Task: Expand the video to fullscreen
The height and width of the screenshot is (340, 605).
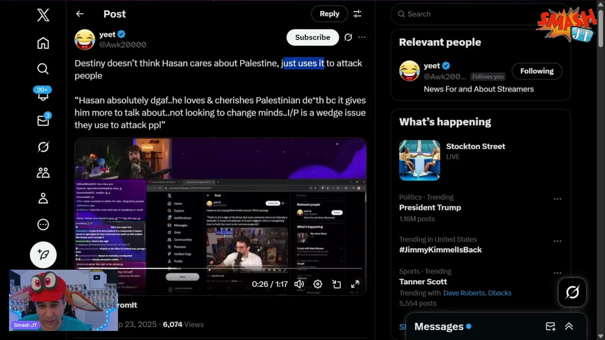Action: pos(355,284)
